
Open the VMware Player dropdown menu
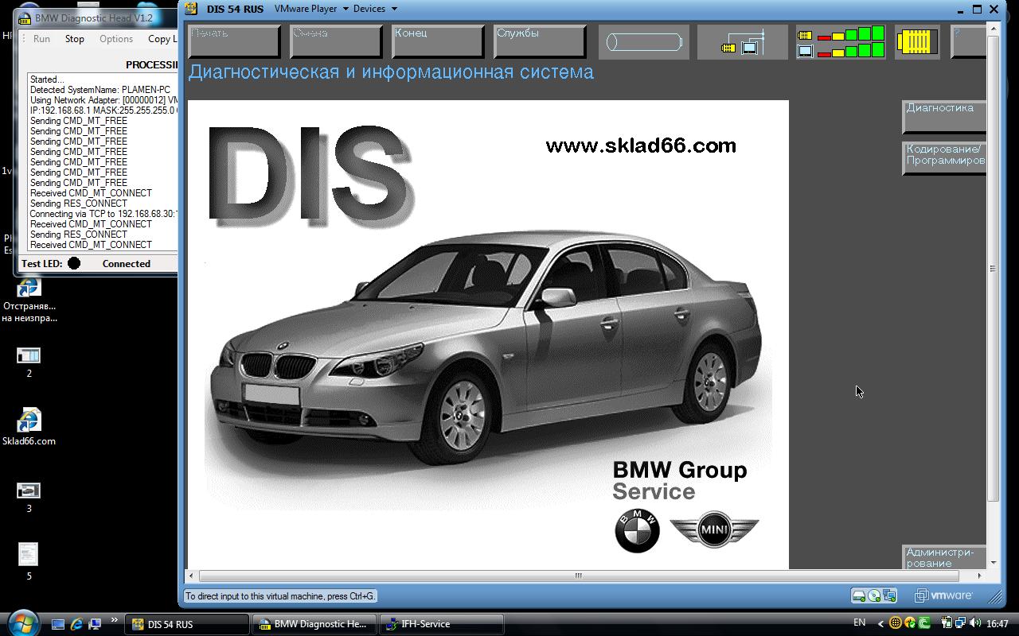coord(311,9)
